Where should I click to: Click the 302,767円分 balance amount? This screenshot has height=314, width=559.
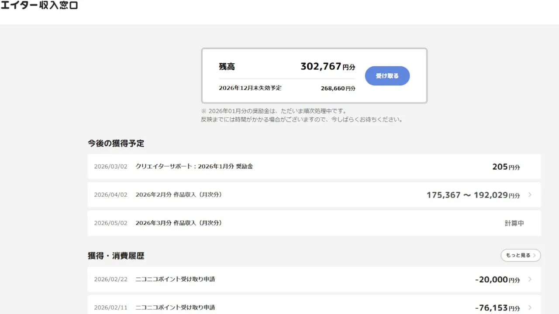pyautogui.click(x=328, y=67)
